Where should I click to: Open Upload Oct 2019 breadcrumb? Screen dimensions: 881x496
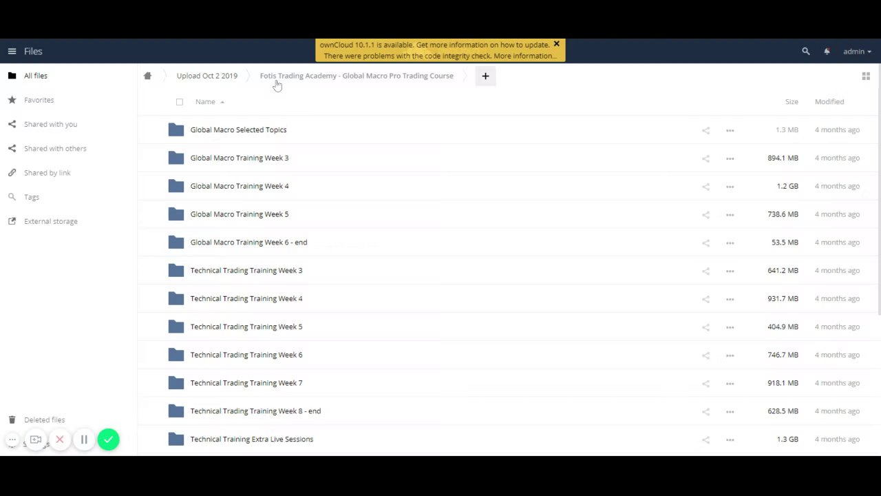click(x=206, y=76)
